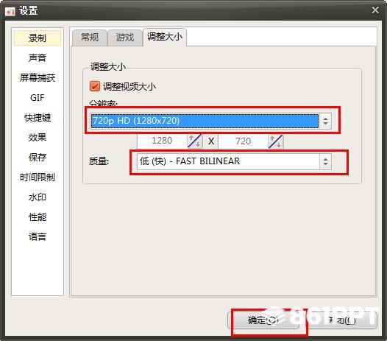
Task: Click the 720 height input field
Action: click(x=243, y=141)
